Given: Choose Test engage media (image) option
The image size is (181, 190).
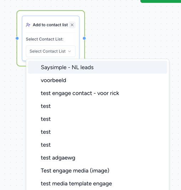Looking at the screenshot, I should [x=97, y=170].
